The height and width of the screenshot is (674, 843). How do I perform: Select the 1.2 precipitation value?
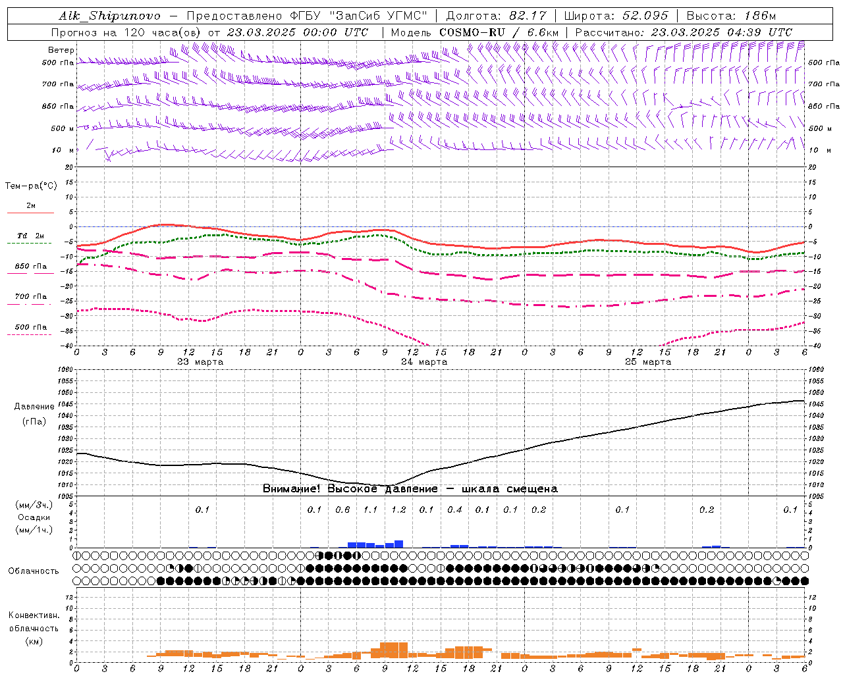(398, 510)
